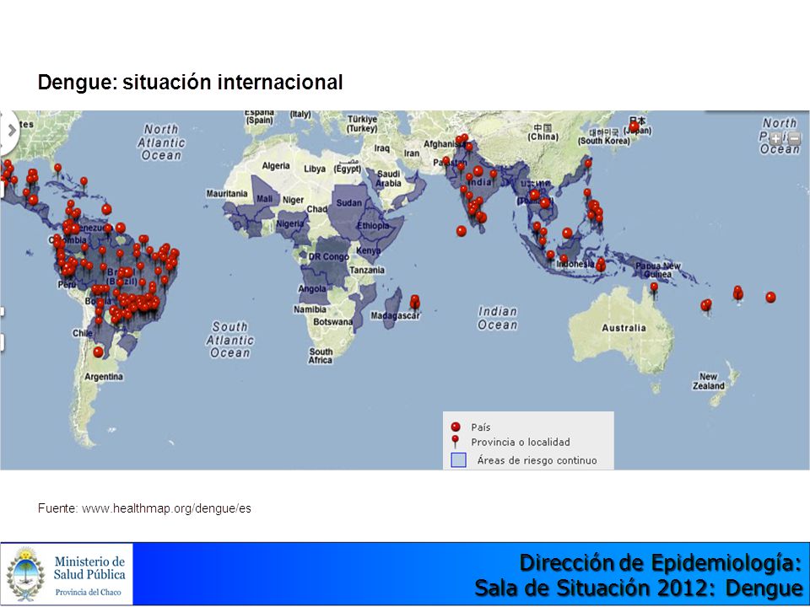This screenshot has width=810, height=607.
Task: Click the marker east of Madagascar
Action: point(415,302)
